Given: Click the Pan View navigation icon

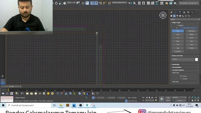Looking at the screenshot, I should click(x=192, y=100).
